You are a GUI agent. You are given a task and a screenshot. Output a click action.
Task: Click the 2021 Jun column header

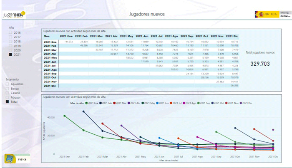142,36
